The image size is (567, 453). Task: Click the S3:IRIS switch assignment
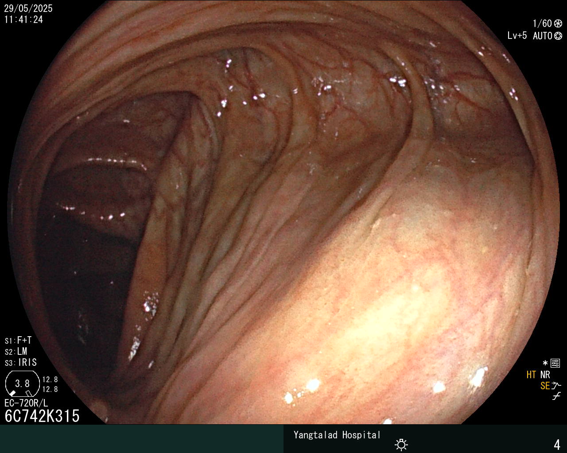point(21,362)
